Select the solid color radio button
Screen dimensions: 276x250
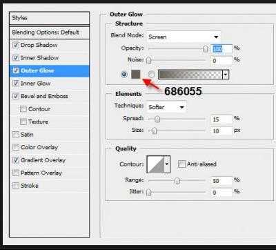[x=124, y=75]
